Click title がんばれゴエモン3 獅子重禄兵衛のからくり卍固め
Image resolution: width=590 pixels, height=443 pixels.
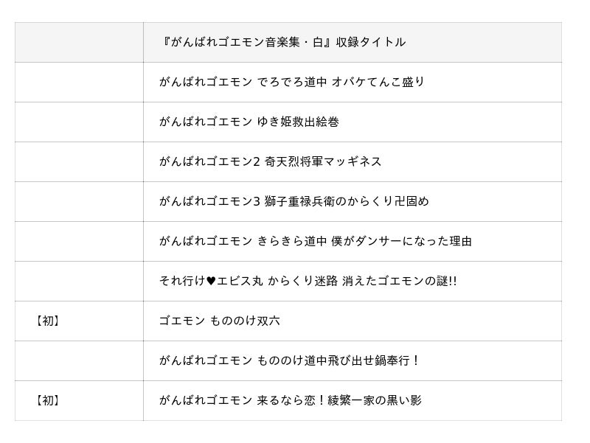click(294, 201)
